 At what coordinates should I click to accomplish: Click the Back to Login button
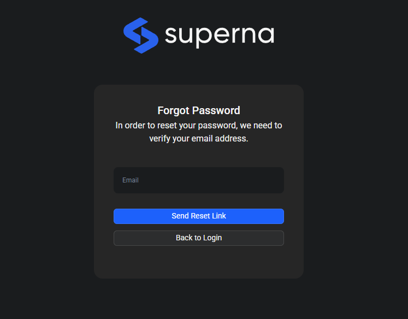point(198,238)
